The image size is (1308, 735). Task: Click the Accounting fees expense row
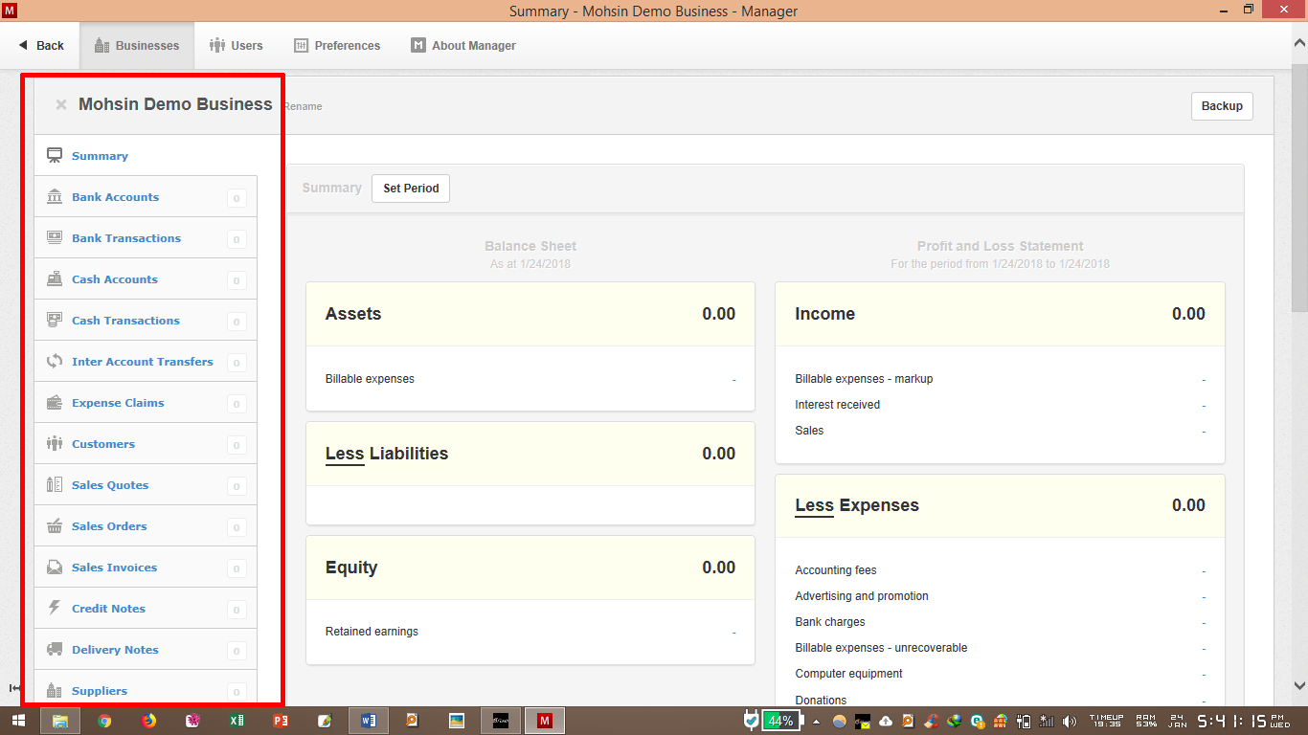[x=1000, y=570]
